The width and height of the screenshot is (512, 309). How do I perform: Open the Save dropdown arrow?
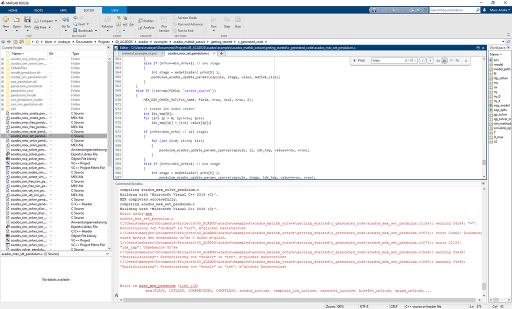tap(27, 30)
